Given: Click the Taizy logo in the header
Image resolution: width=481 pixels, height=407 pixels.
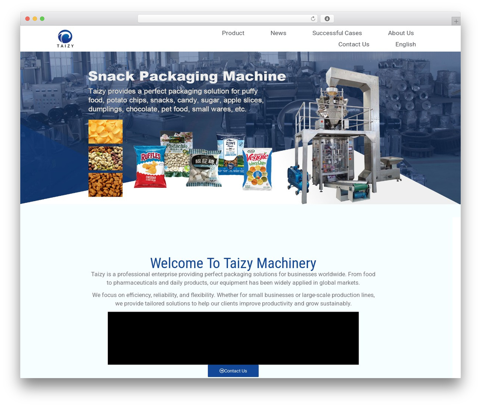Looking at the screenshot, I should (x=65, y=39).
